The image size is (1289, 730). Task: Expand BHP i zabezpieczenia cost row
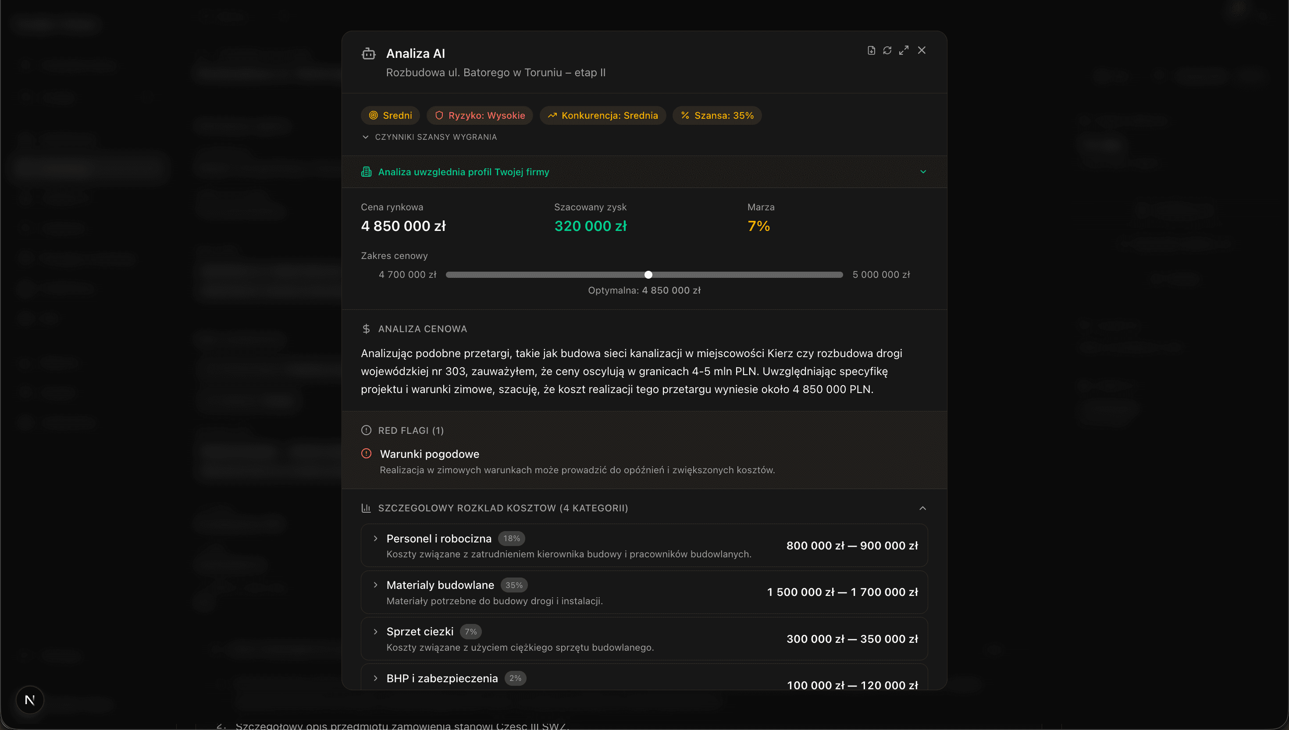click(376, 678)
